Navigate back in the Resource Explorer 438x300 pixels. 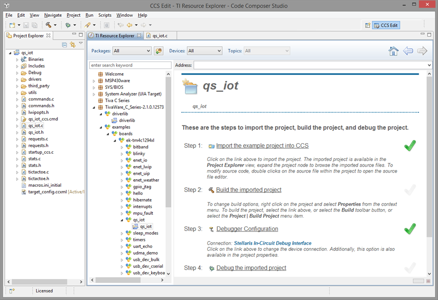[x=408, y=51]
